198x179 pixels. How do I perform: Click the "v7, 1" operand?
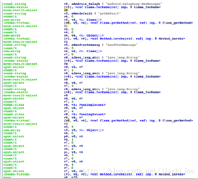(69, 70)
